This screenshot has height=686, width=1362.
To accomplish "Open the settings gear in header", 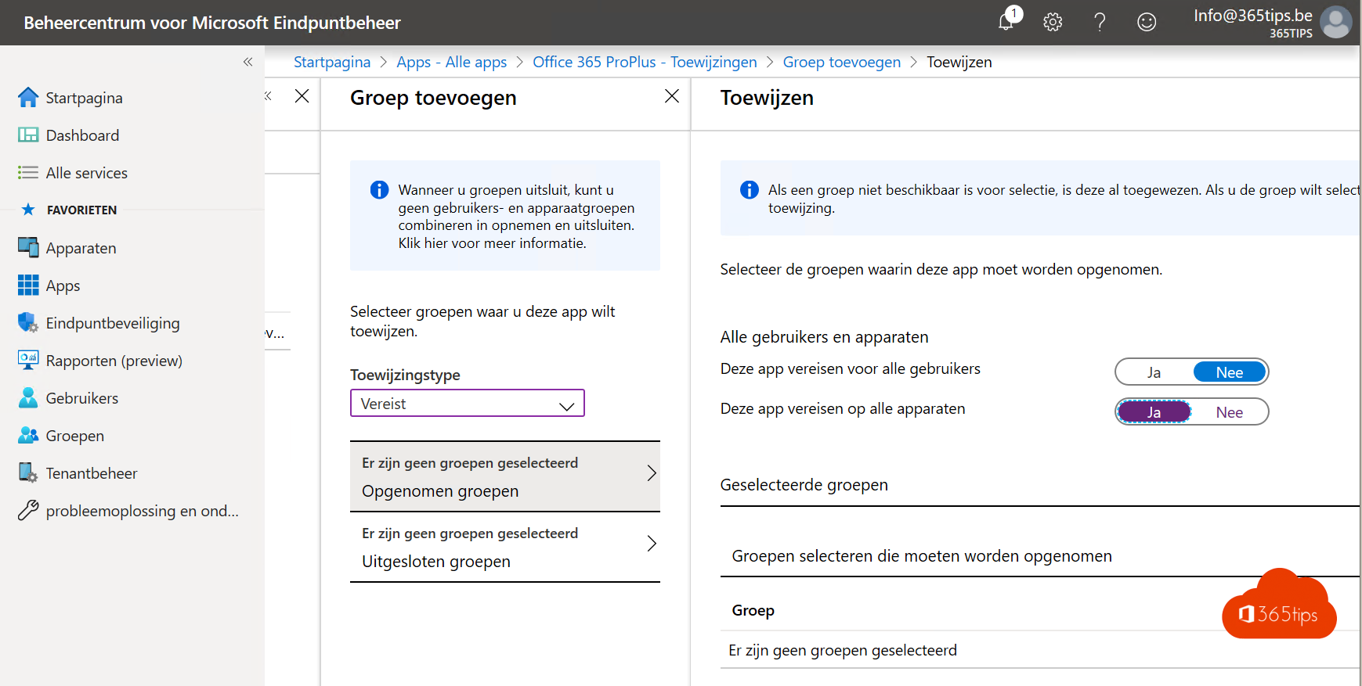I will click(1053, 22).
